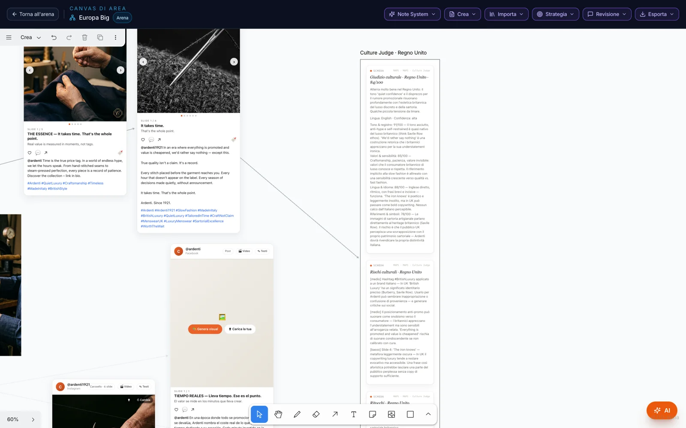Click the Carica la tua upload button
686x428 pixels.
coord(240,329)
